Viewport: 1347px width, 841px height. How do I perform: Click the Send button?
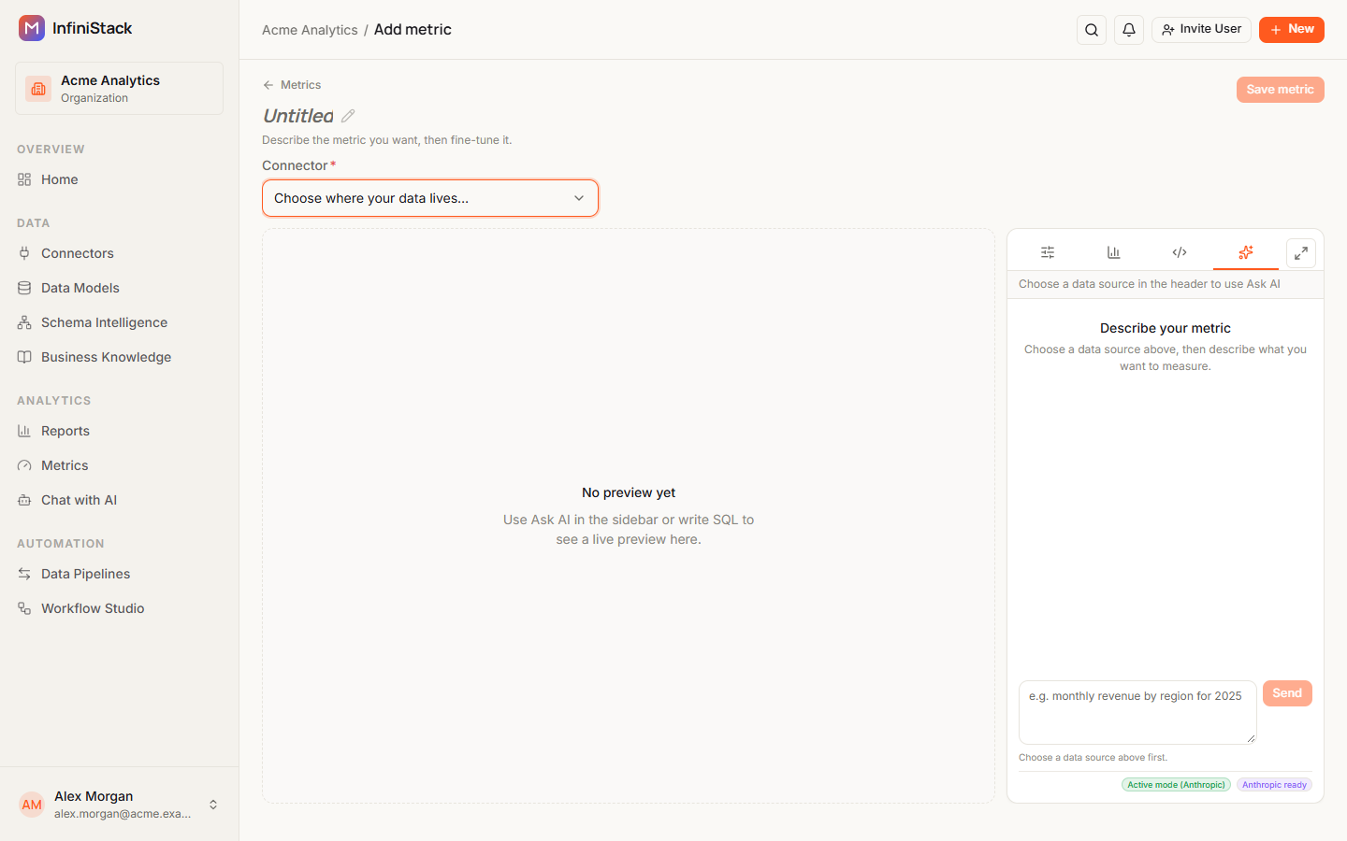1287,693
